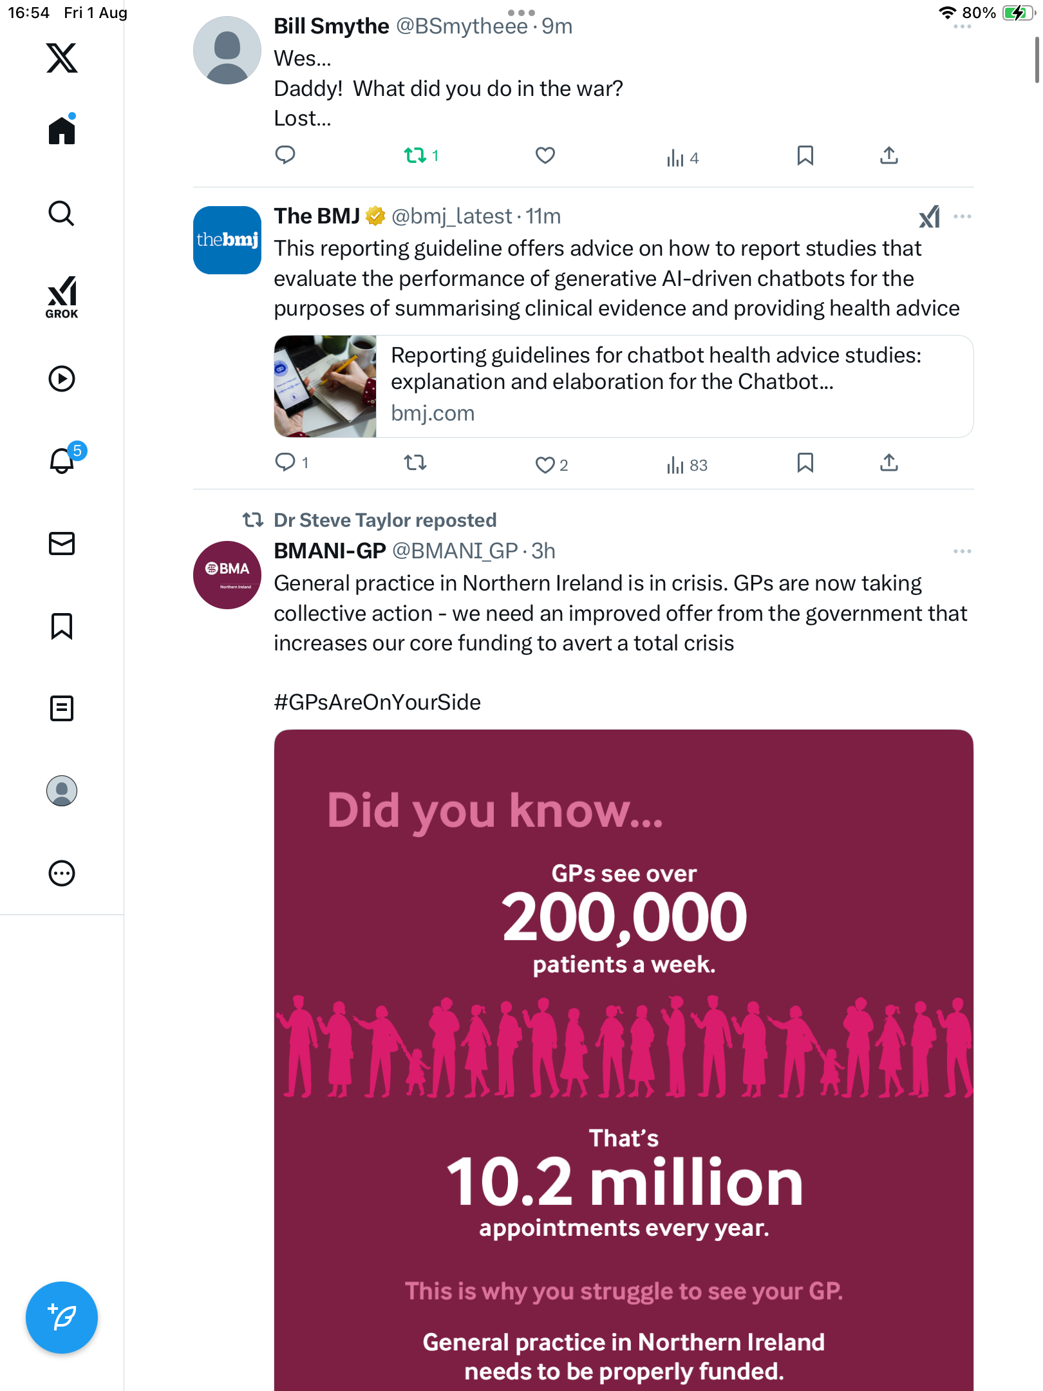Open Notifications bell with 5 badge

click(x=63, y=460)
